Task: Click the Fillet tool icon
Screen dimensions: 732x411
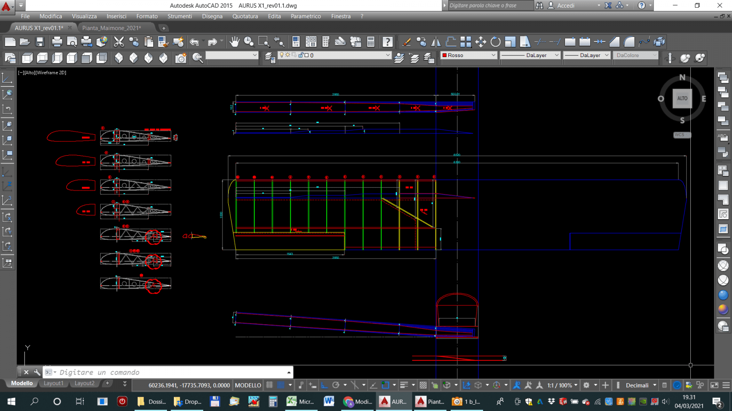Action: pyautogui.click(x=630, y=42)
